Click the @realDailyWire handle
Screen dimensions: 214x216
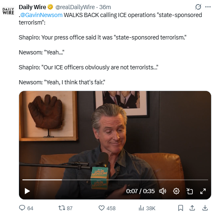pyautogui.click(x=75, y=7)
